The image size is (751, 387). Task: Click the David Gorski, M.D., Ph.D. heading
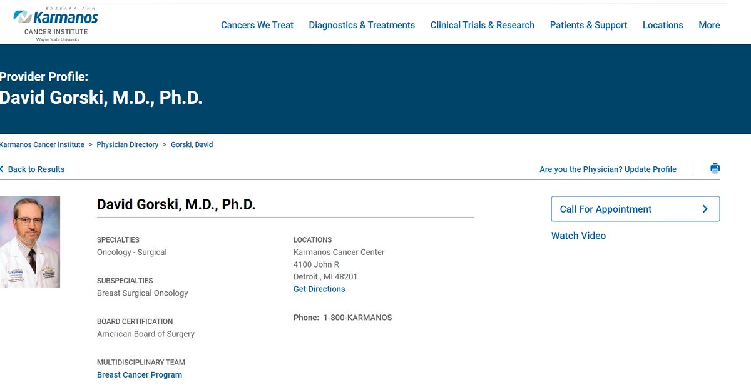176,204
